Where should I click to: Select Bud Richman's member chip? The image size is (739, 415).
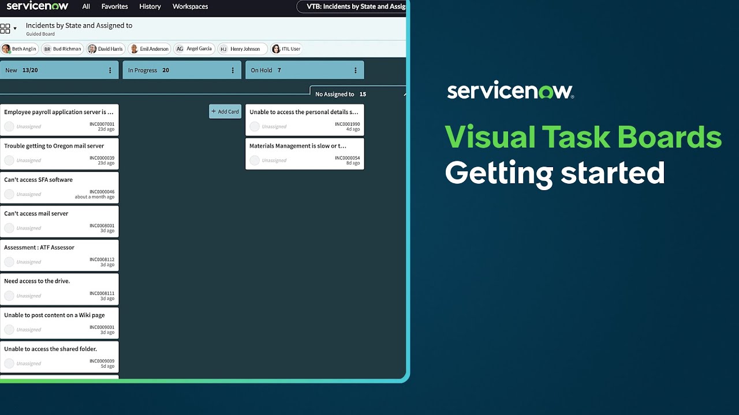pos(62,49)
